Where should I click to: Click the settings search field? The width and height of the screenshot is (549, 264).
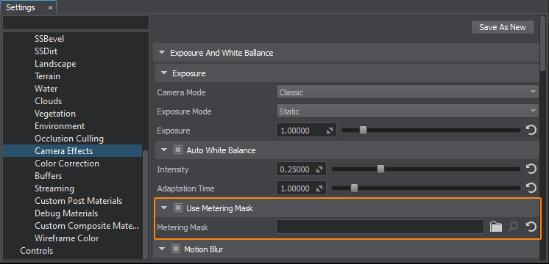[76, 23]
